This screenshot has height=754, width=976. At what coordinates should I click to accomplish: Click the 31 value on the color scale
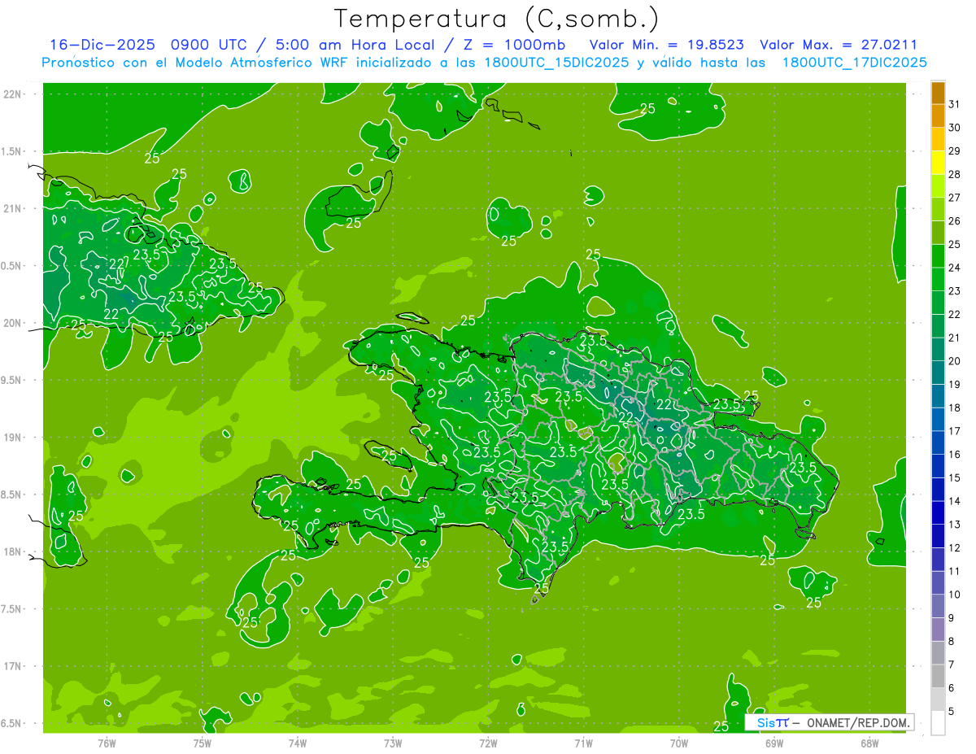pyautogui.click(x=954, y=103)
